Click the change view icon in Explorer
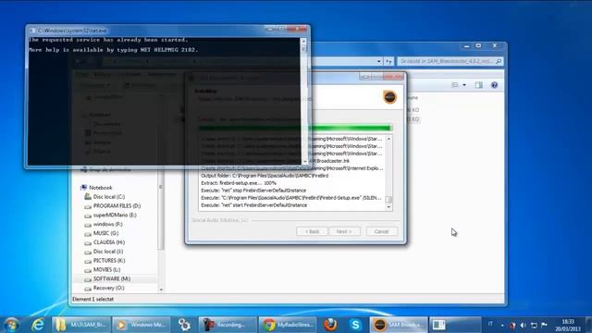 pos(455,85)
